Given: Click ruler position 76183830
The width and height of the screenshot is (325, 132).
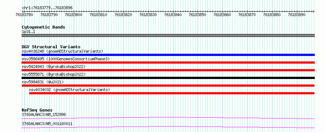Looking at the screenshot, I should click(x=148, y=15).
